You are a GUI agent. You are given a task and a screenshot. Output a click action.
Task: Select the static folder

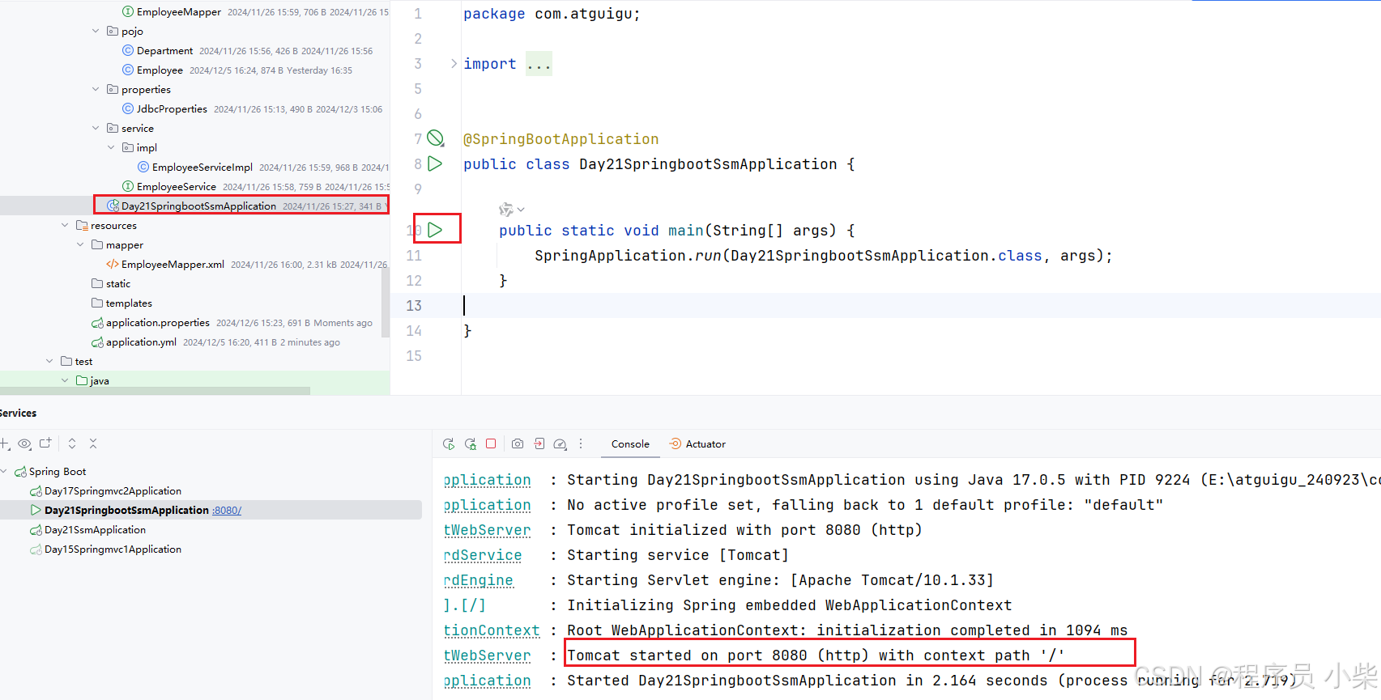[x=118, y=283]
